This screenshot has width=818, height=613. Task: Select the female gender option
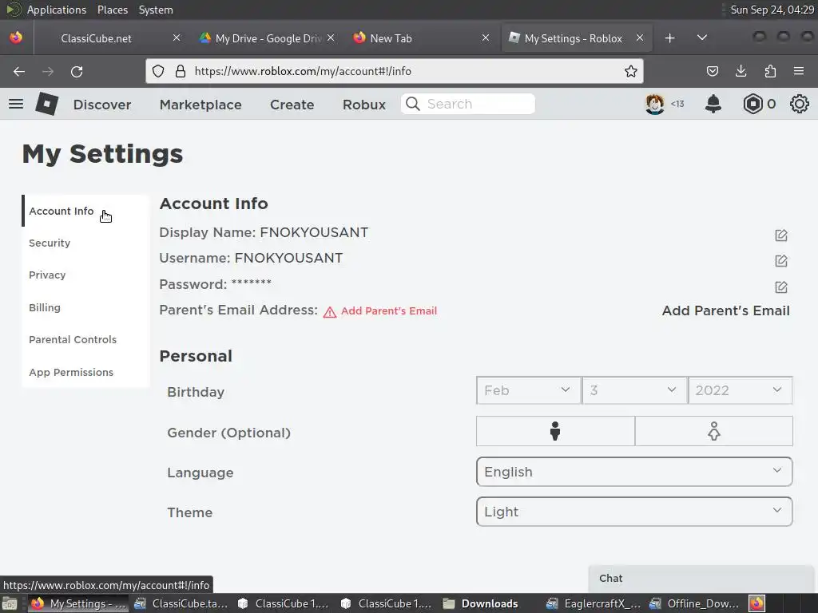point(713,431)
